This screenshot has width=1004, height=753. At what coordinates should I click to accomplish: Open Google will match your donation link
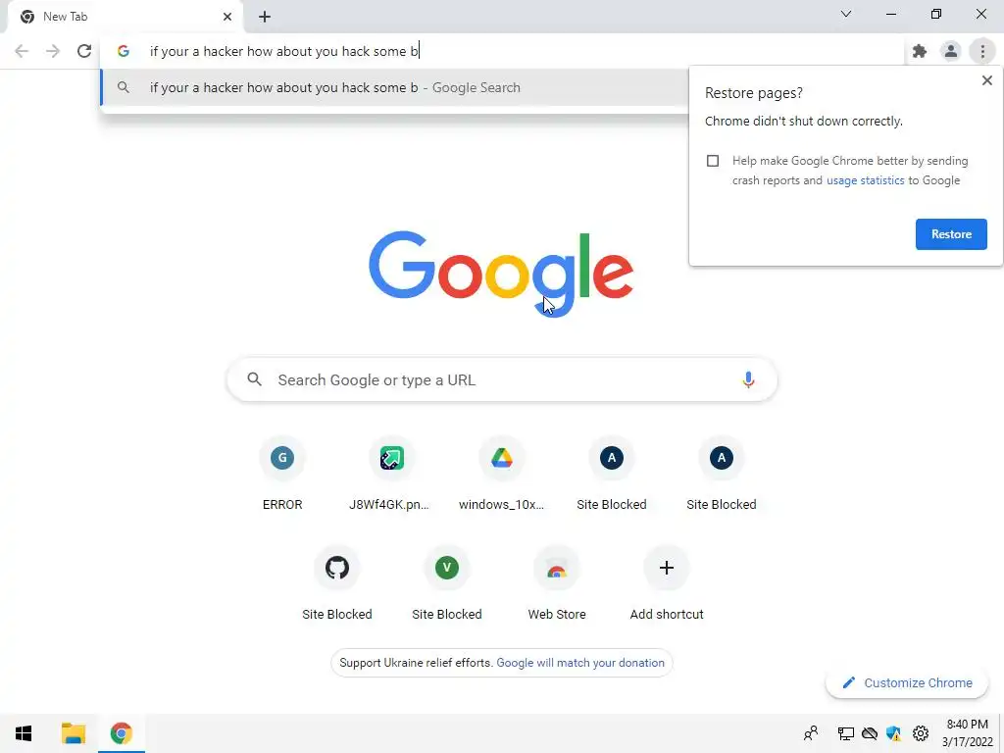click(x=580, y=663)
